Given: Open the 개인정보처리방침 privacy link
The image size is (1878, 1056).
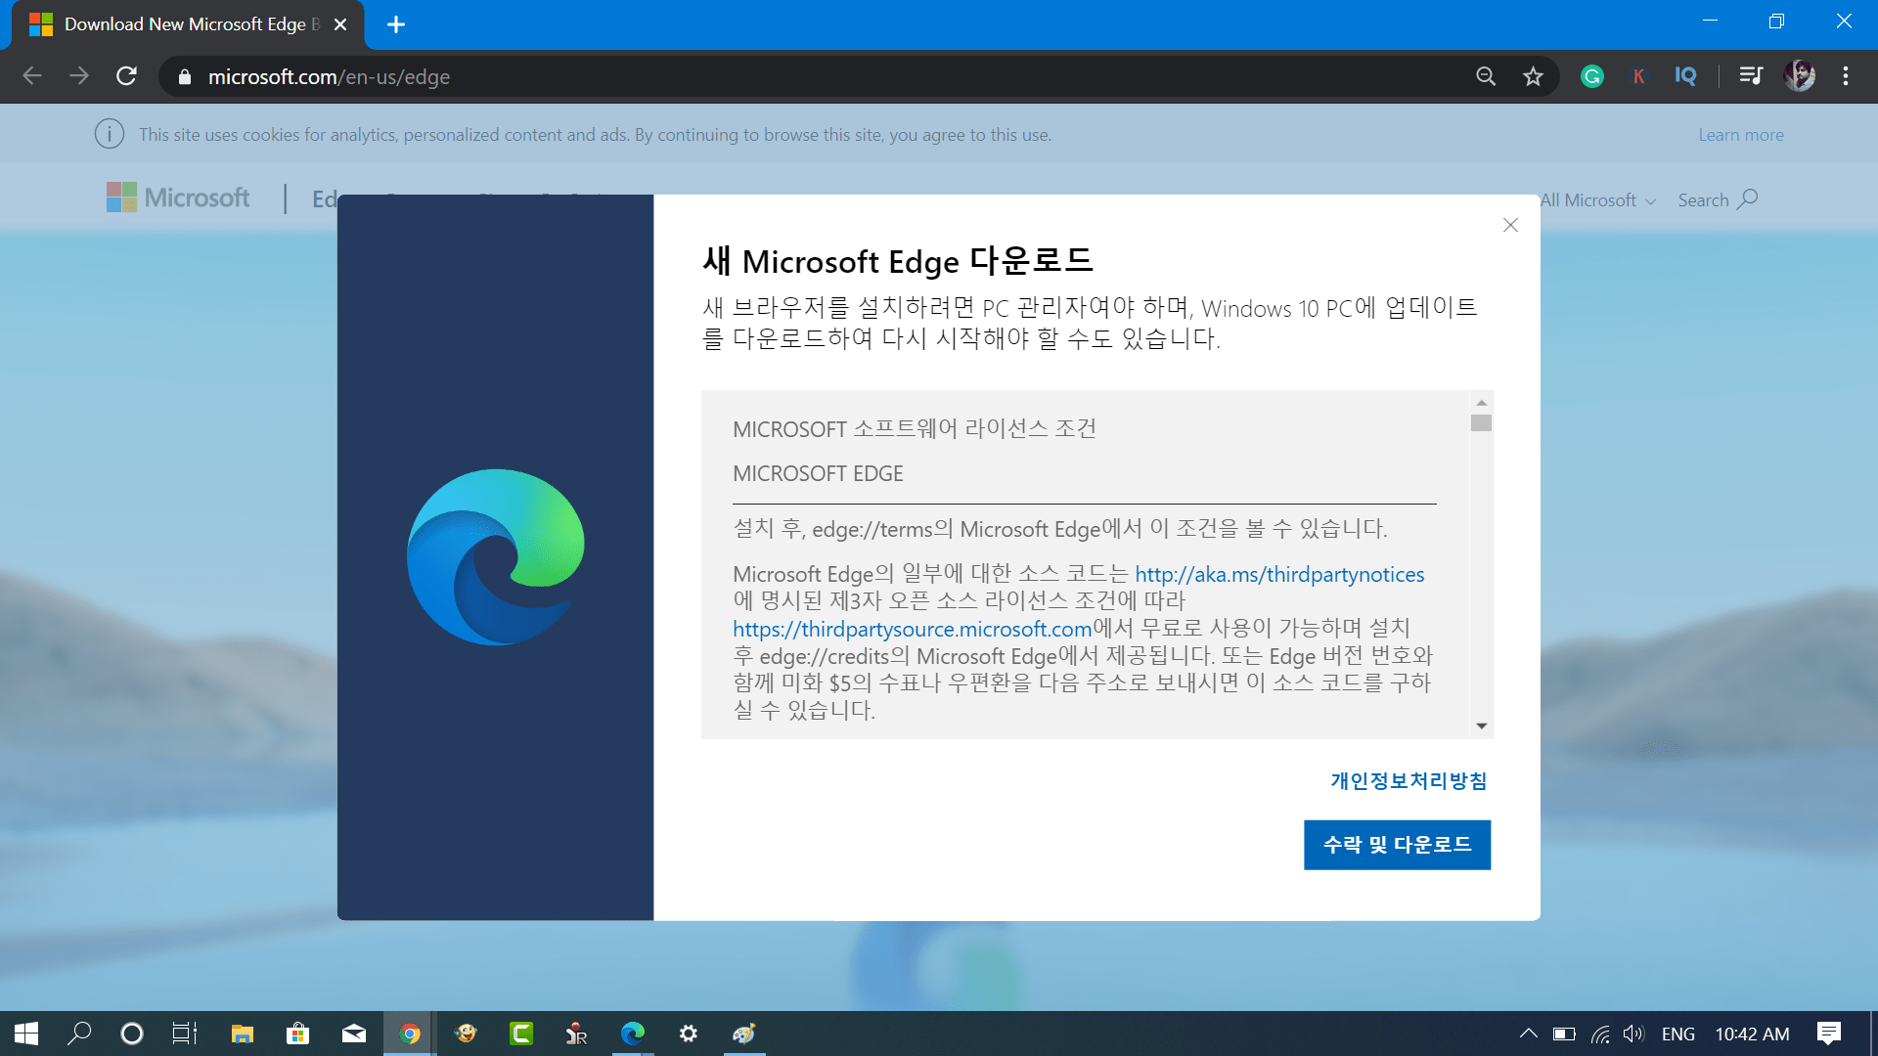Looking at the screenshot, I should 1408,781.
